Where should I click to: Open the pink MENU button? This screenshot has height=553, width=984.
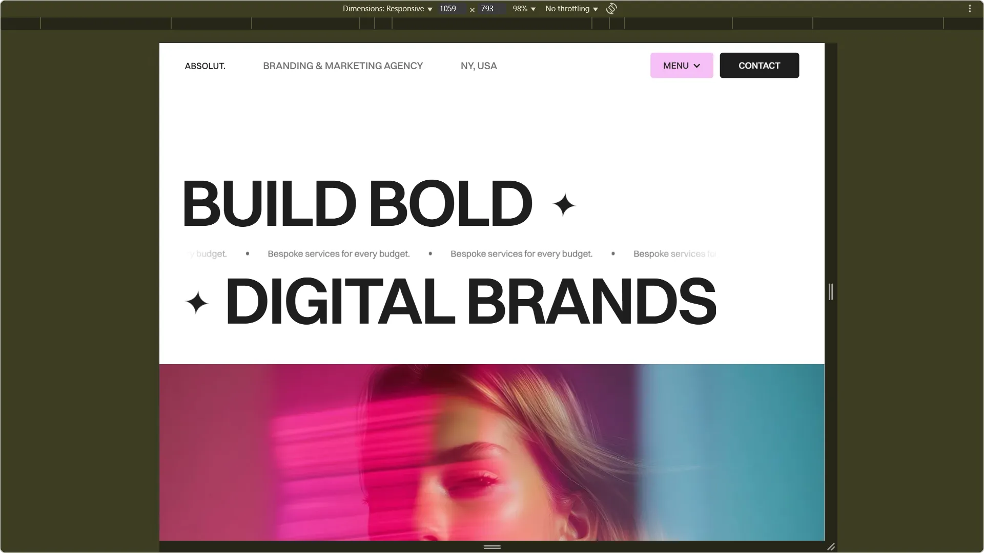click(682, 66)
